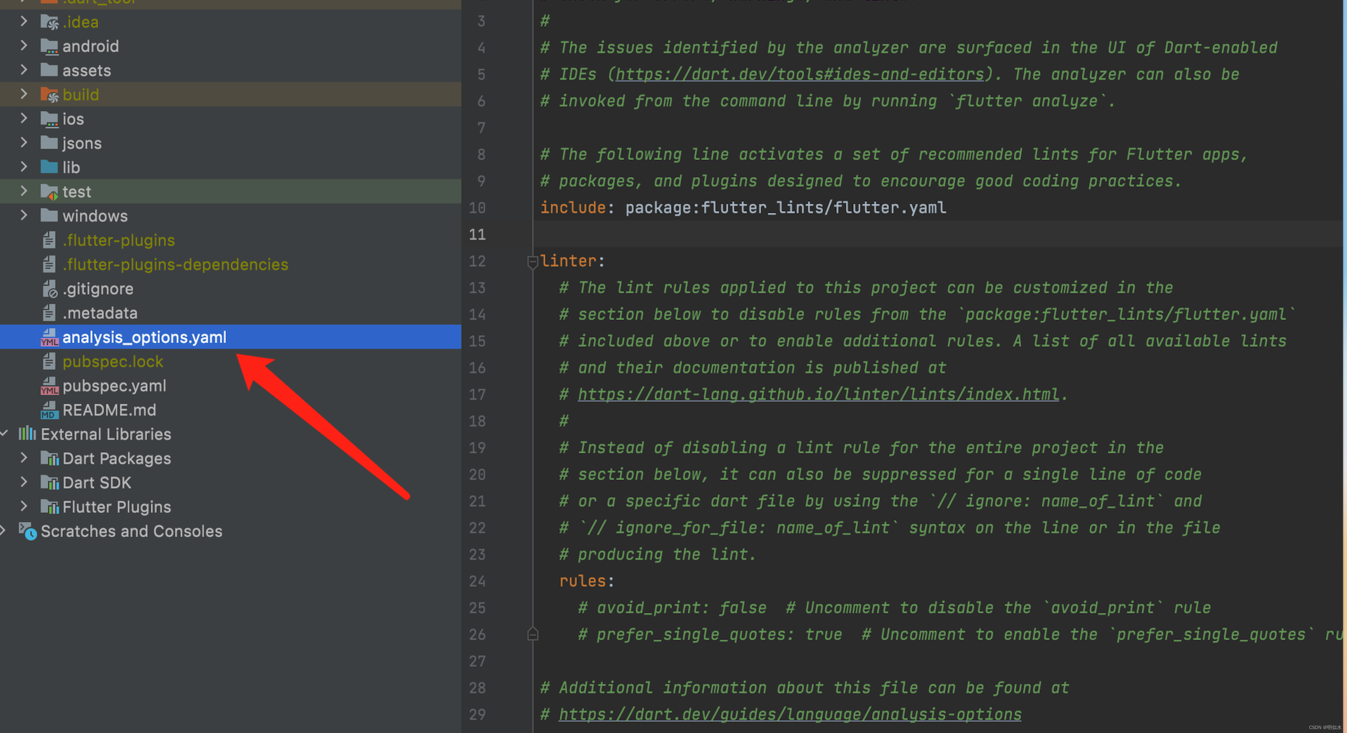Click the test folder icon
This screenshot has height=733, width=1347.
(49, 192)
